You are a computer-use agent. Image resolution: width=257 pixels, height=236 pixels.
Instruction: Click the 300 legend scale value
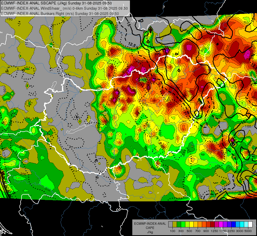pyautogui.click(x=181, y=231)
